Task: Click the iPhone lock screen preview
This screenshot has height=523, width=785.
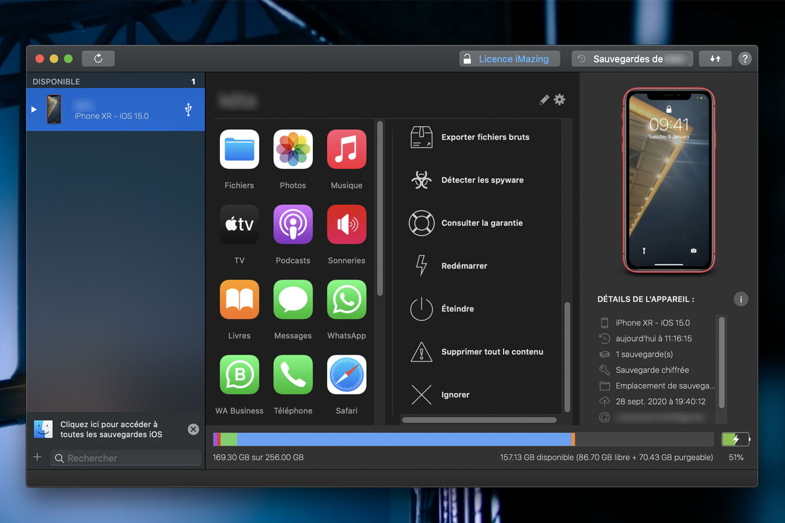Action: 668,180
